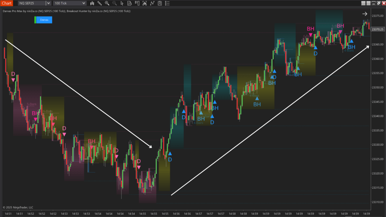Expand the NQ SEP25 instrument dropdown arrow
386x217 pixels.
48,3
